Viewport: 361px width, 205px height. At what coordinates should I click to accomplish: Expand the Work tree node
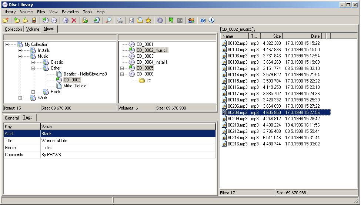tap(20, 98)
